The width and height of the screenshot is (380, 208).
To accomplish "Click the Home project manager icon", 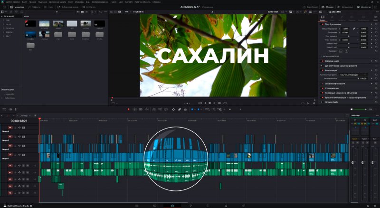I will pos(368,206).
